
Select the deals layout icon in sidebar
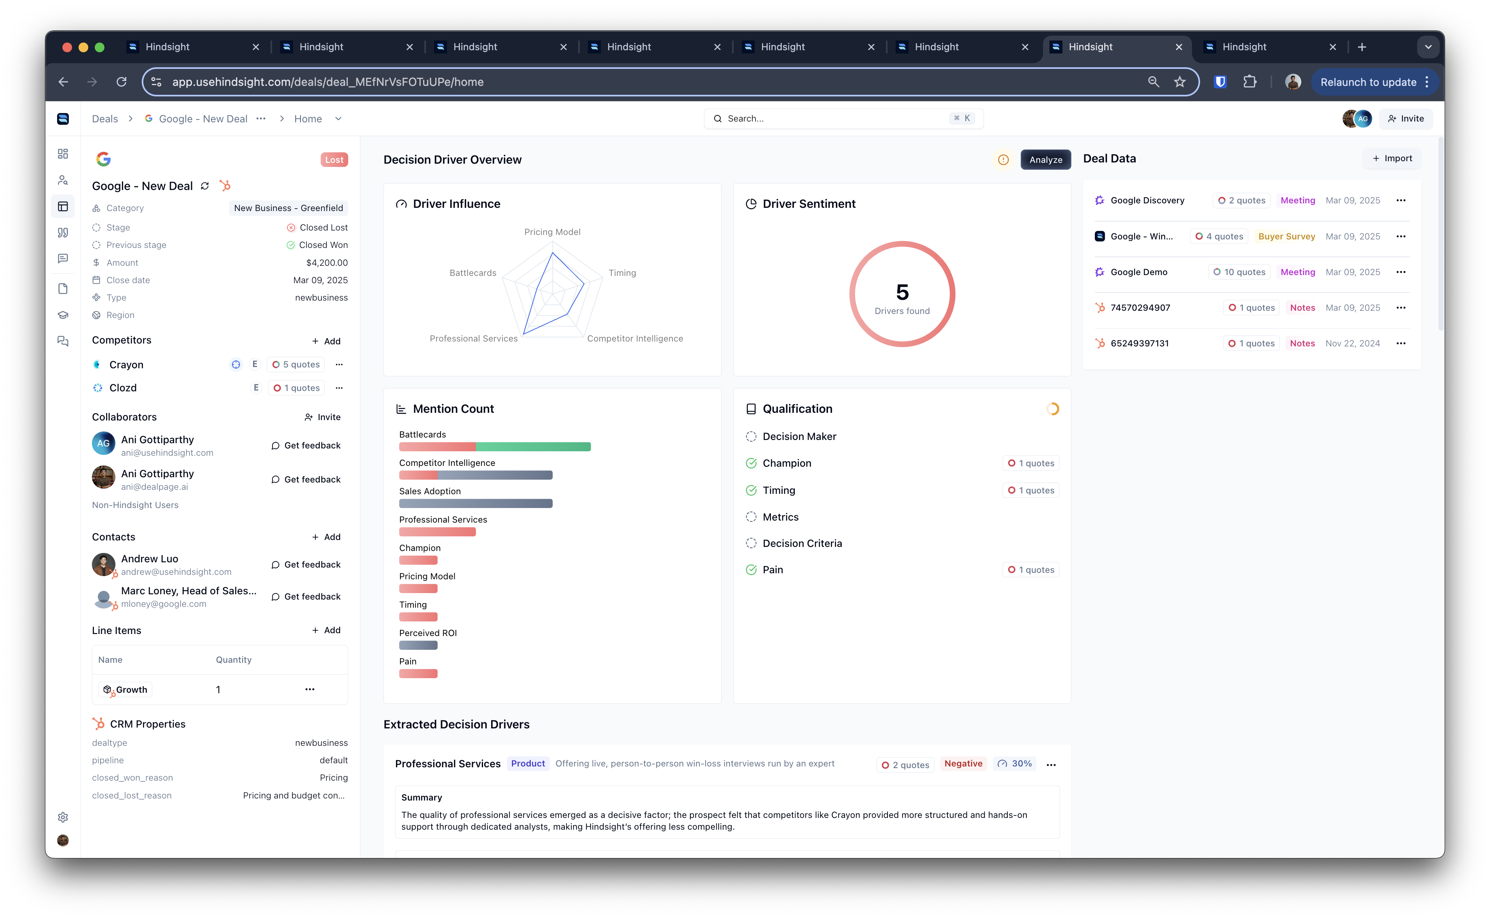pyautogui.click(x=63, y=207)
